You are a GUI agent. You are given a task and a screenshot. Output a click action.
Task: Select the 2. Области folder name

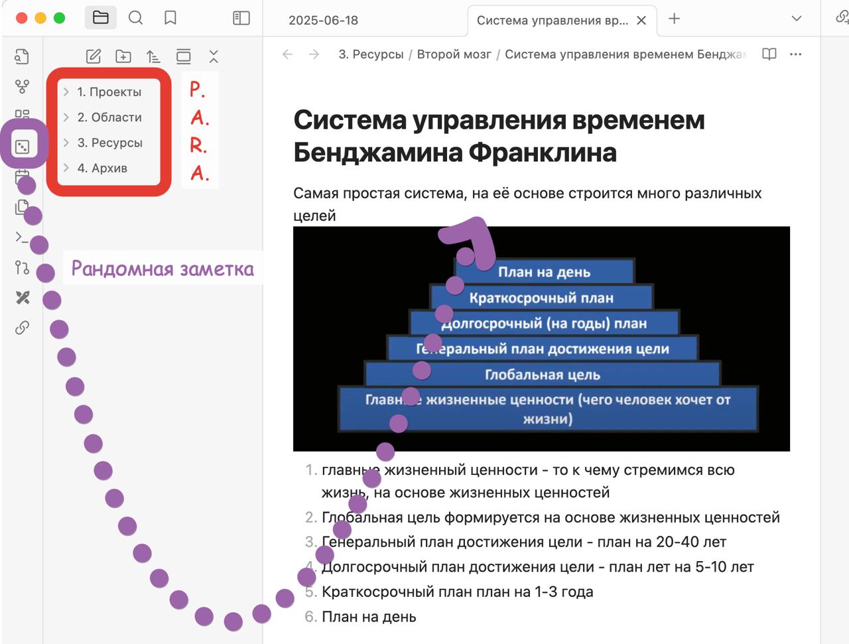coord(109,117)
